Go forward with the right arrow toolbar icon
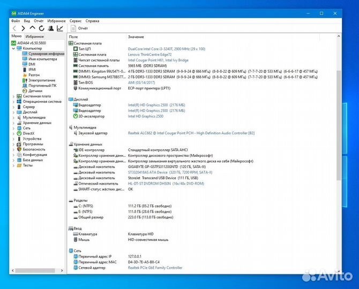The height and width of the screenshot is (289, 359). coord(23,28)
